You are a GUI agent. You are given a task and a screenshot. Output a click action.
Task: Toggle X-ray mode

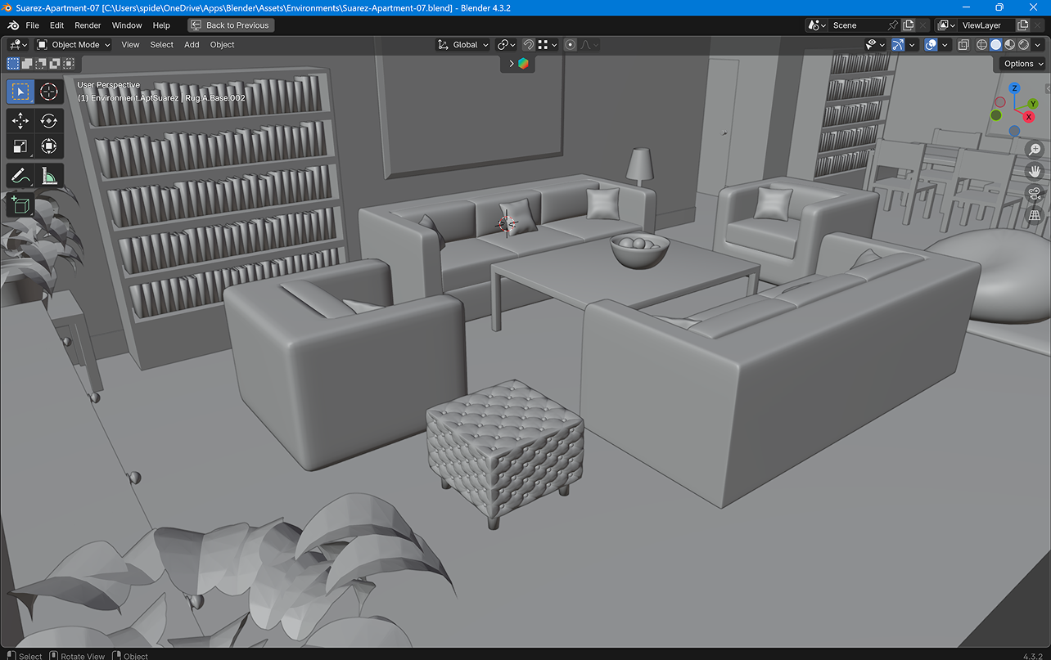(963, 45)
